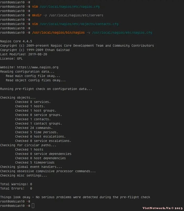The width and height of the screenshot is (184, 211).
Task: Click the 'Checking global event handlers' line
Action: tap(31, 167)
